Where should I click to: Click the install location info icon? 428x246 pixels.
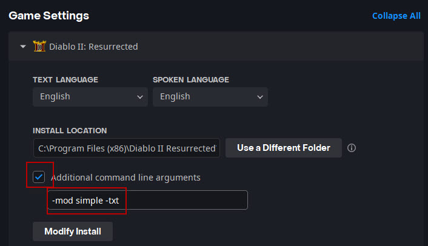tap(351, 148)
